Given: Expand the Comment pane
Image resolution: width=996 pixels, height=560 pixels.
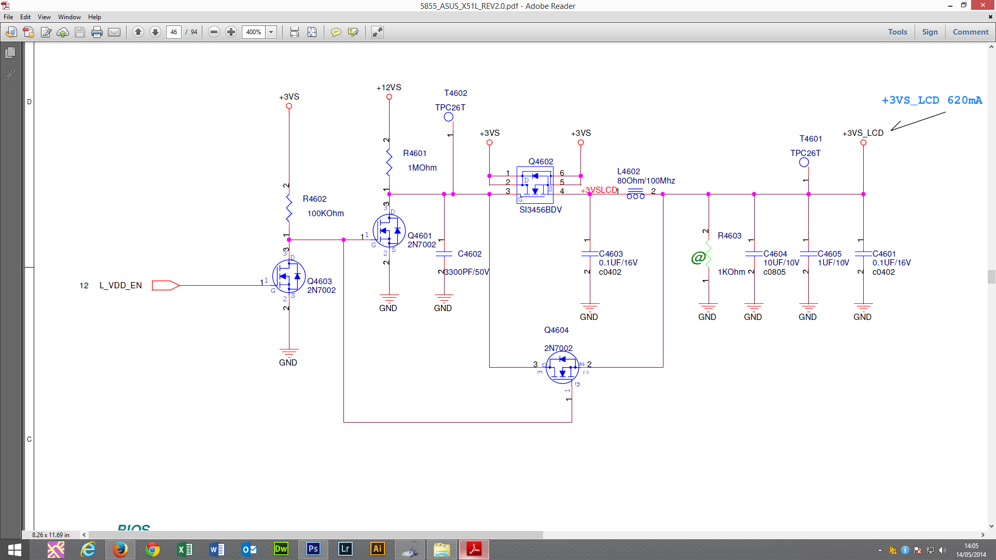Looking at the screenshot, I should tap(970, 32).
